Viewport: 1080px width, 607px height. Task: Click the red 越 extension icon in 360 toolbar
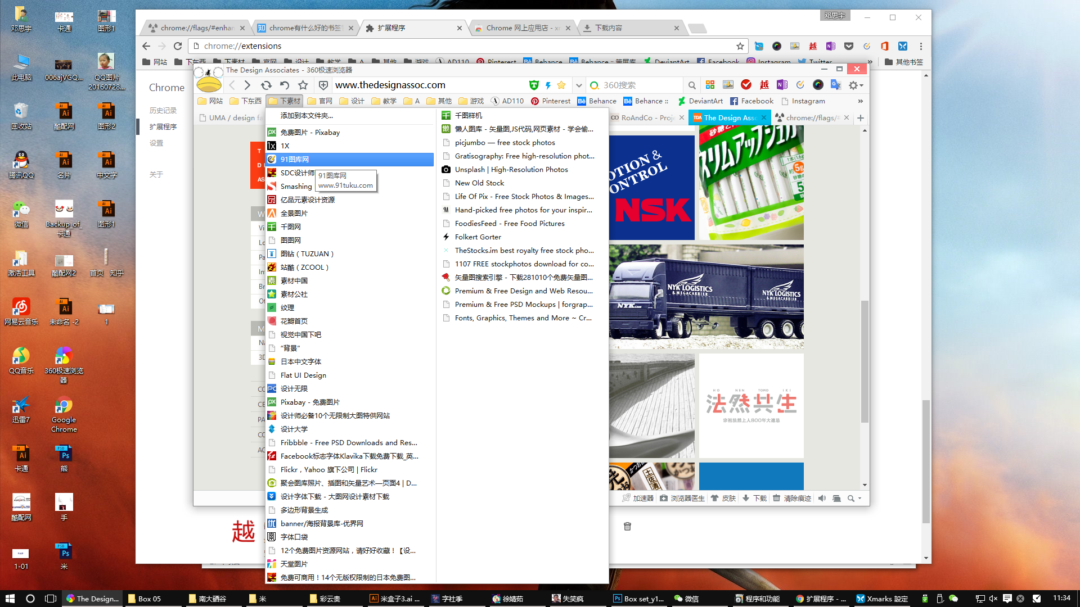(x=764, y=85)
